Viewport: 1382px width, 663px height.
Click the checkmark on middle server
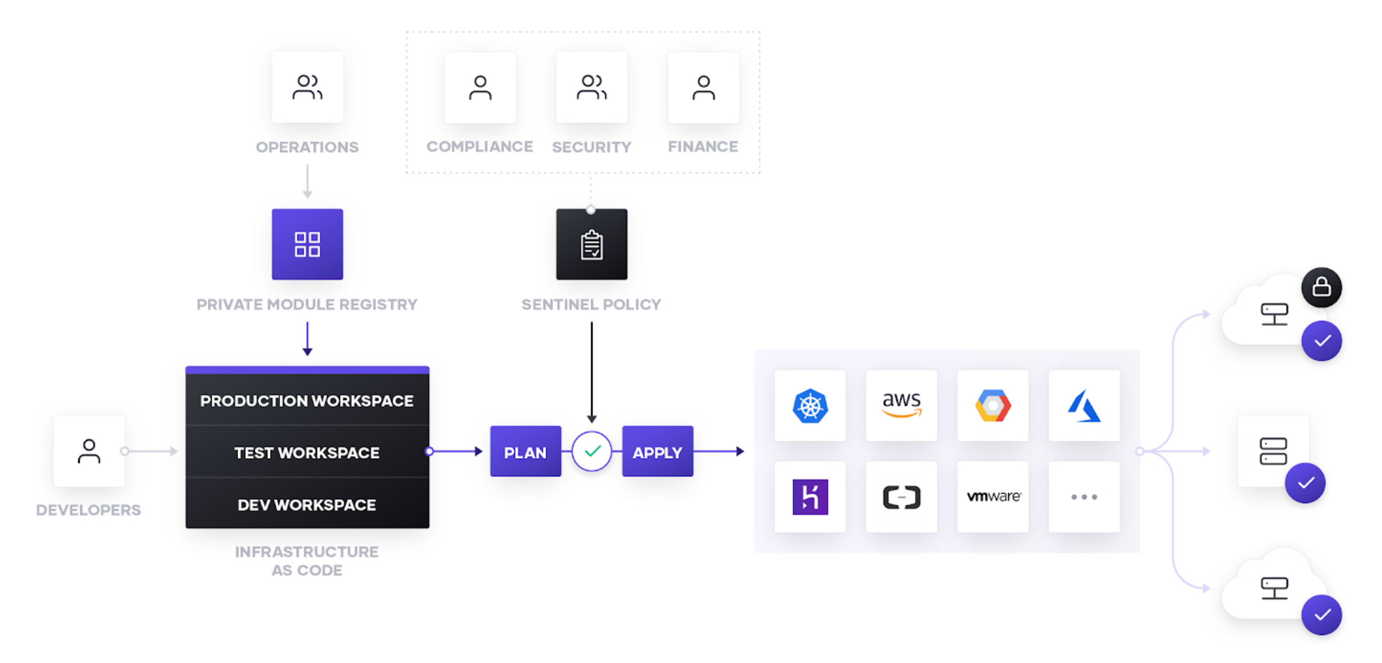(1305, 483)
